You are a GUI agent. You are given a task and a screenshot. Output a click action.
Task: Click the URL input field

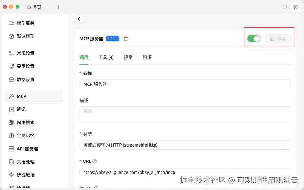pyautogui.click(x=185, y=172)
